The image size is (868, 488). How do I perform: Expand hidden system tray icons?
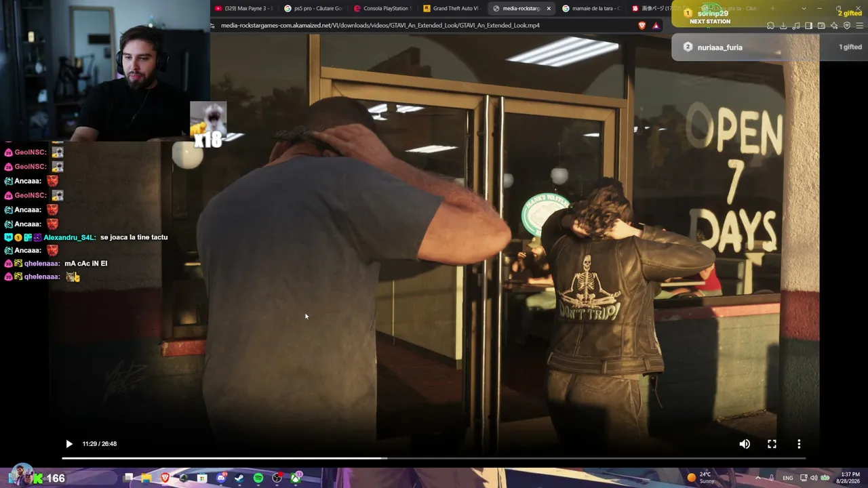758,478
